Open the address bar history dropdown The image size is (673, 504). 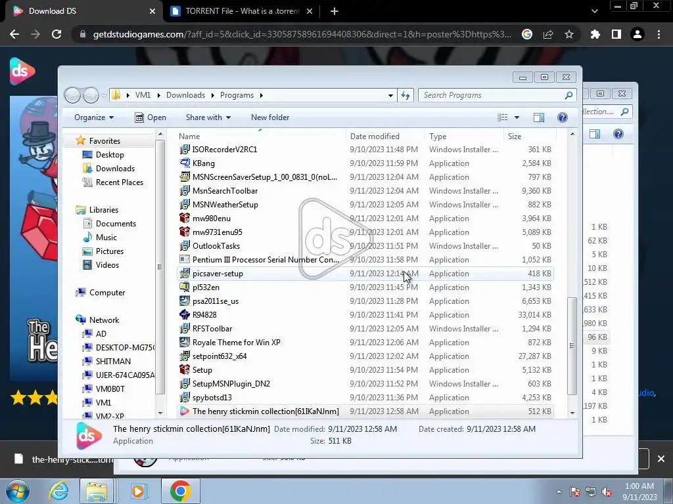[x=390, y=95]
